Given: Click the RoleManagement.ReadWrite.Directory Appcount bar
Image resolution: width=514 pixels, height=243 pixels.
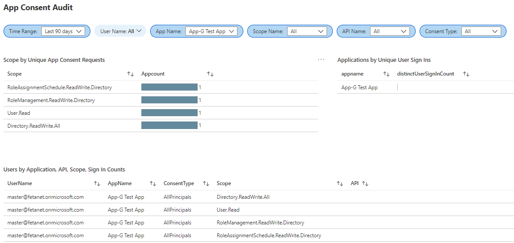Looking at the screenshot, I should tap(169, 100).
